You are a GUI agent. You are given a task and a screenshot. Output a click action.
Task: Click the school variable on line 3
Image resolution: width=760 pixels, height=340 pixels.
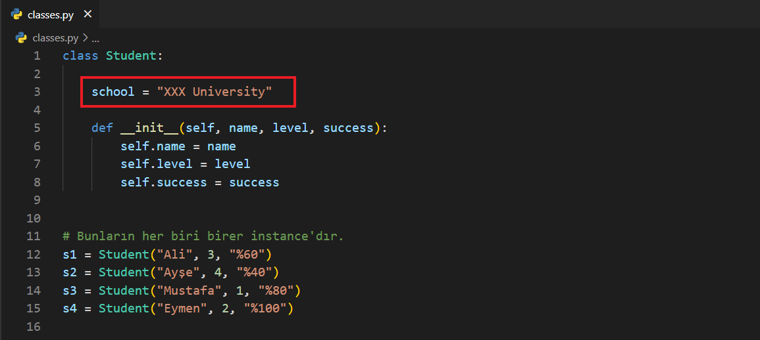coord(113,92)
